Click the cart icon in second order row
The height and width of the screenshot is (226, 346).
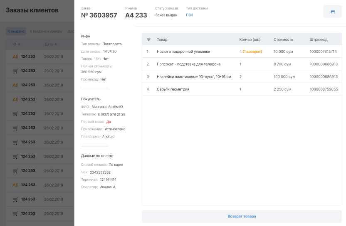click(15, 71)
